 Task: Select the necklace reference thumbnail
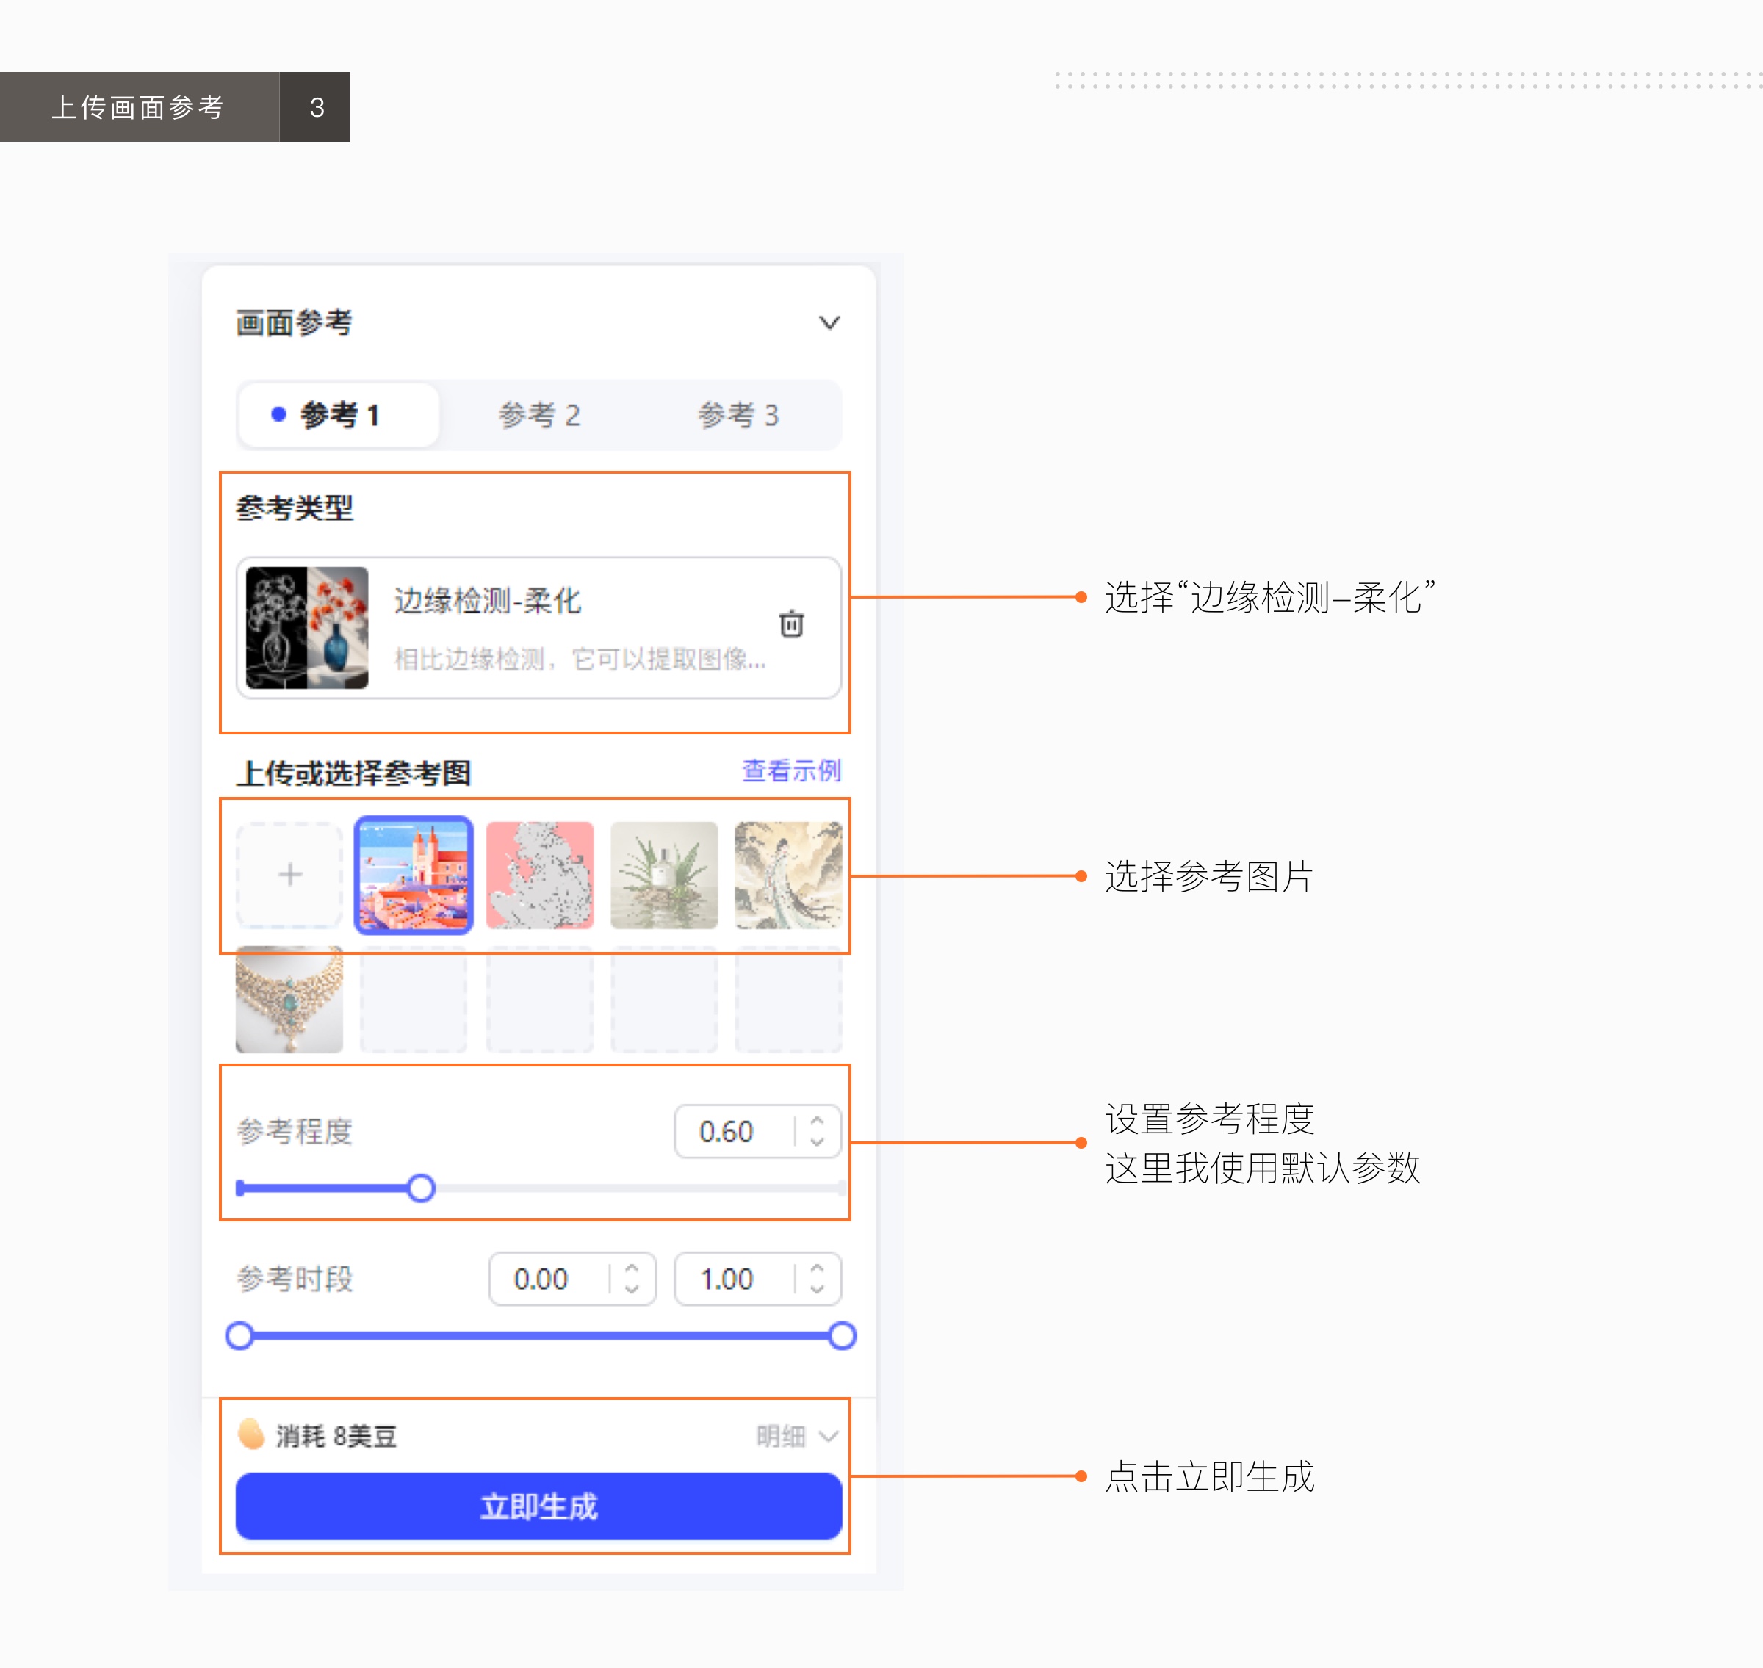[289, 1000]
